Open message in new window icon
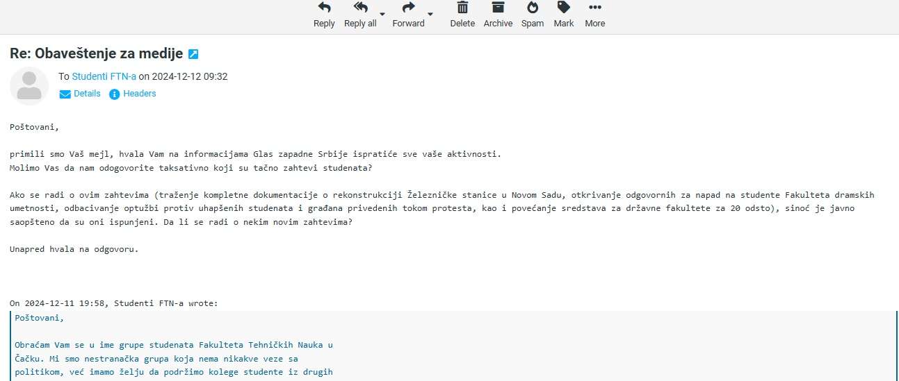The height and width of the screenshot is (381, 899). 193,54
